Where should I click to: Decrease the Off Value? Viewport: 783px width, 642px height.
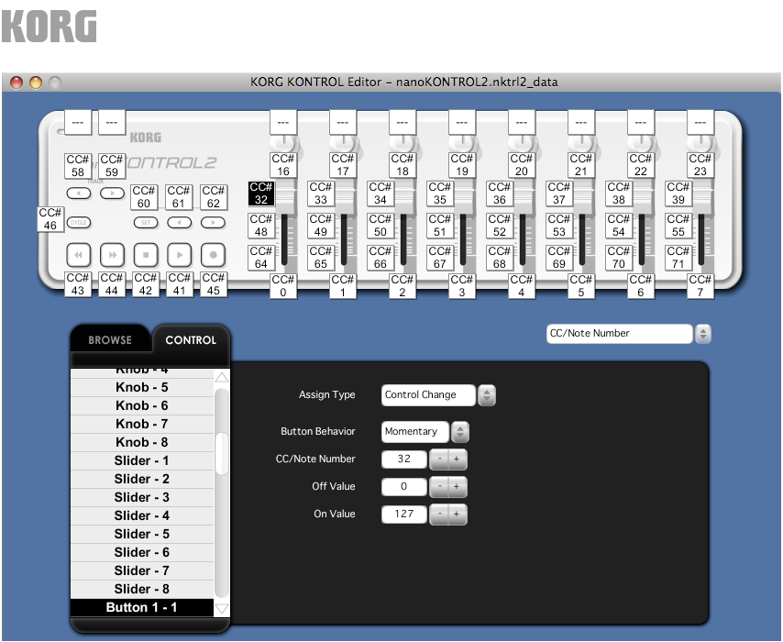pyautogui.click(x=439, y=487)
